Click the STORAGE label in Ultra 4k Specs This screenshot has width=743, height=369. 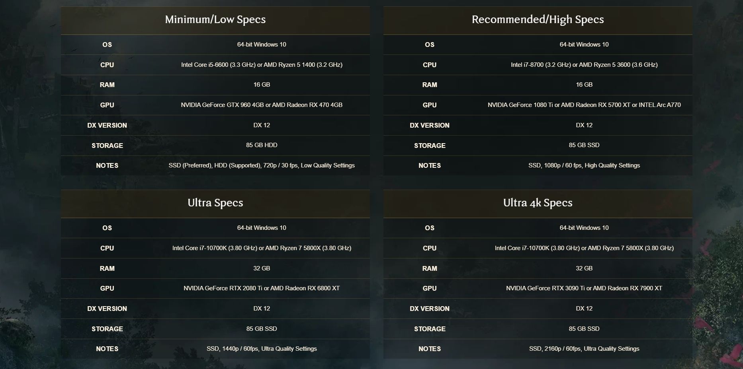point(430,329)
